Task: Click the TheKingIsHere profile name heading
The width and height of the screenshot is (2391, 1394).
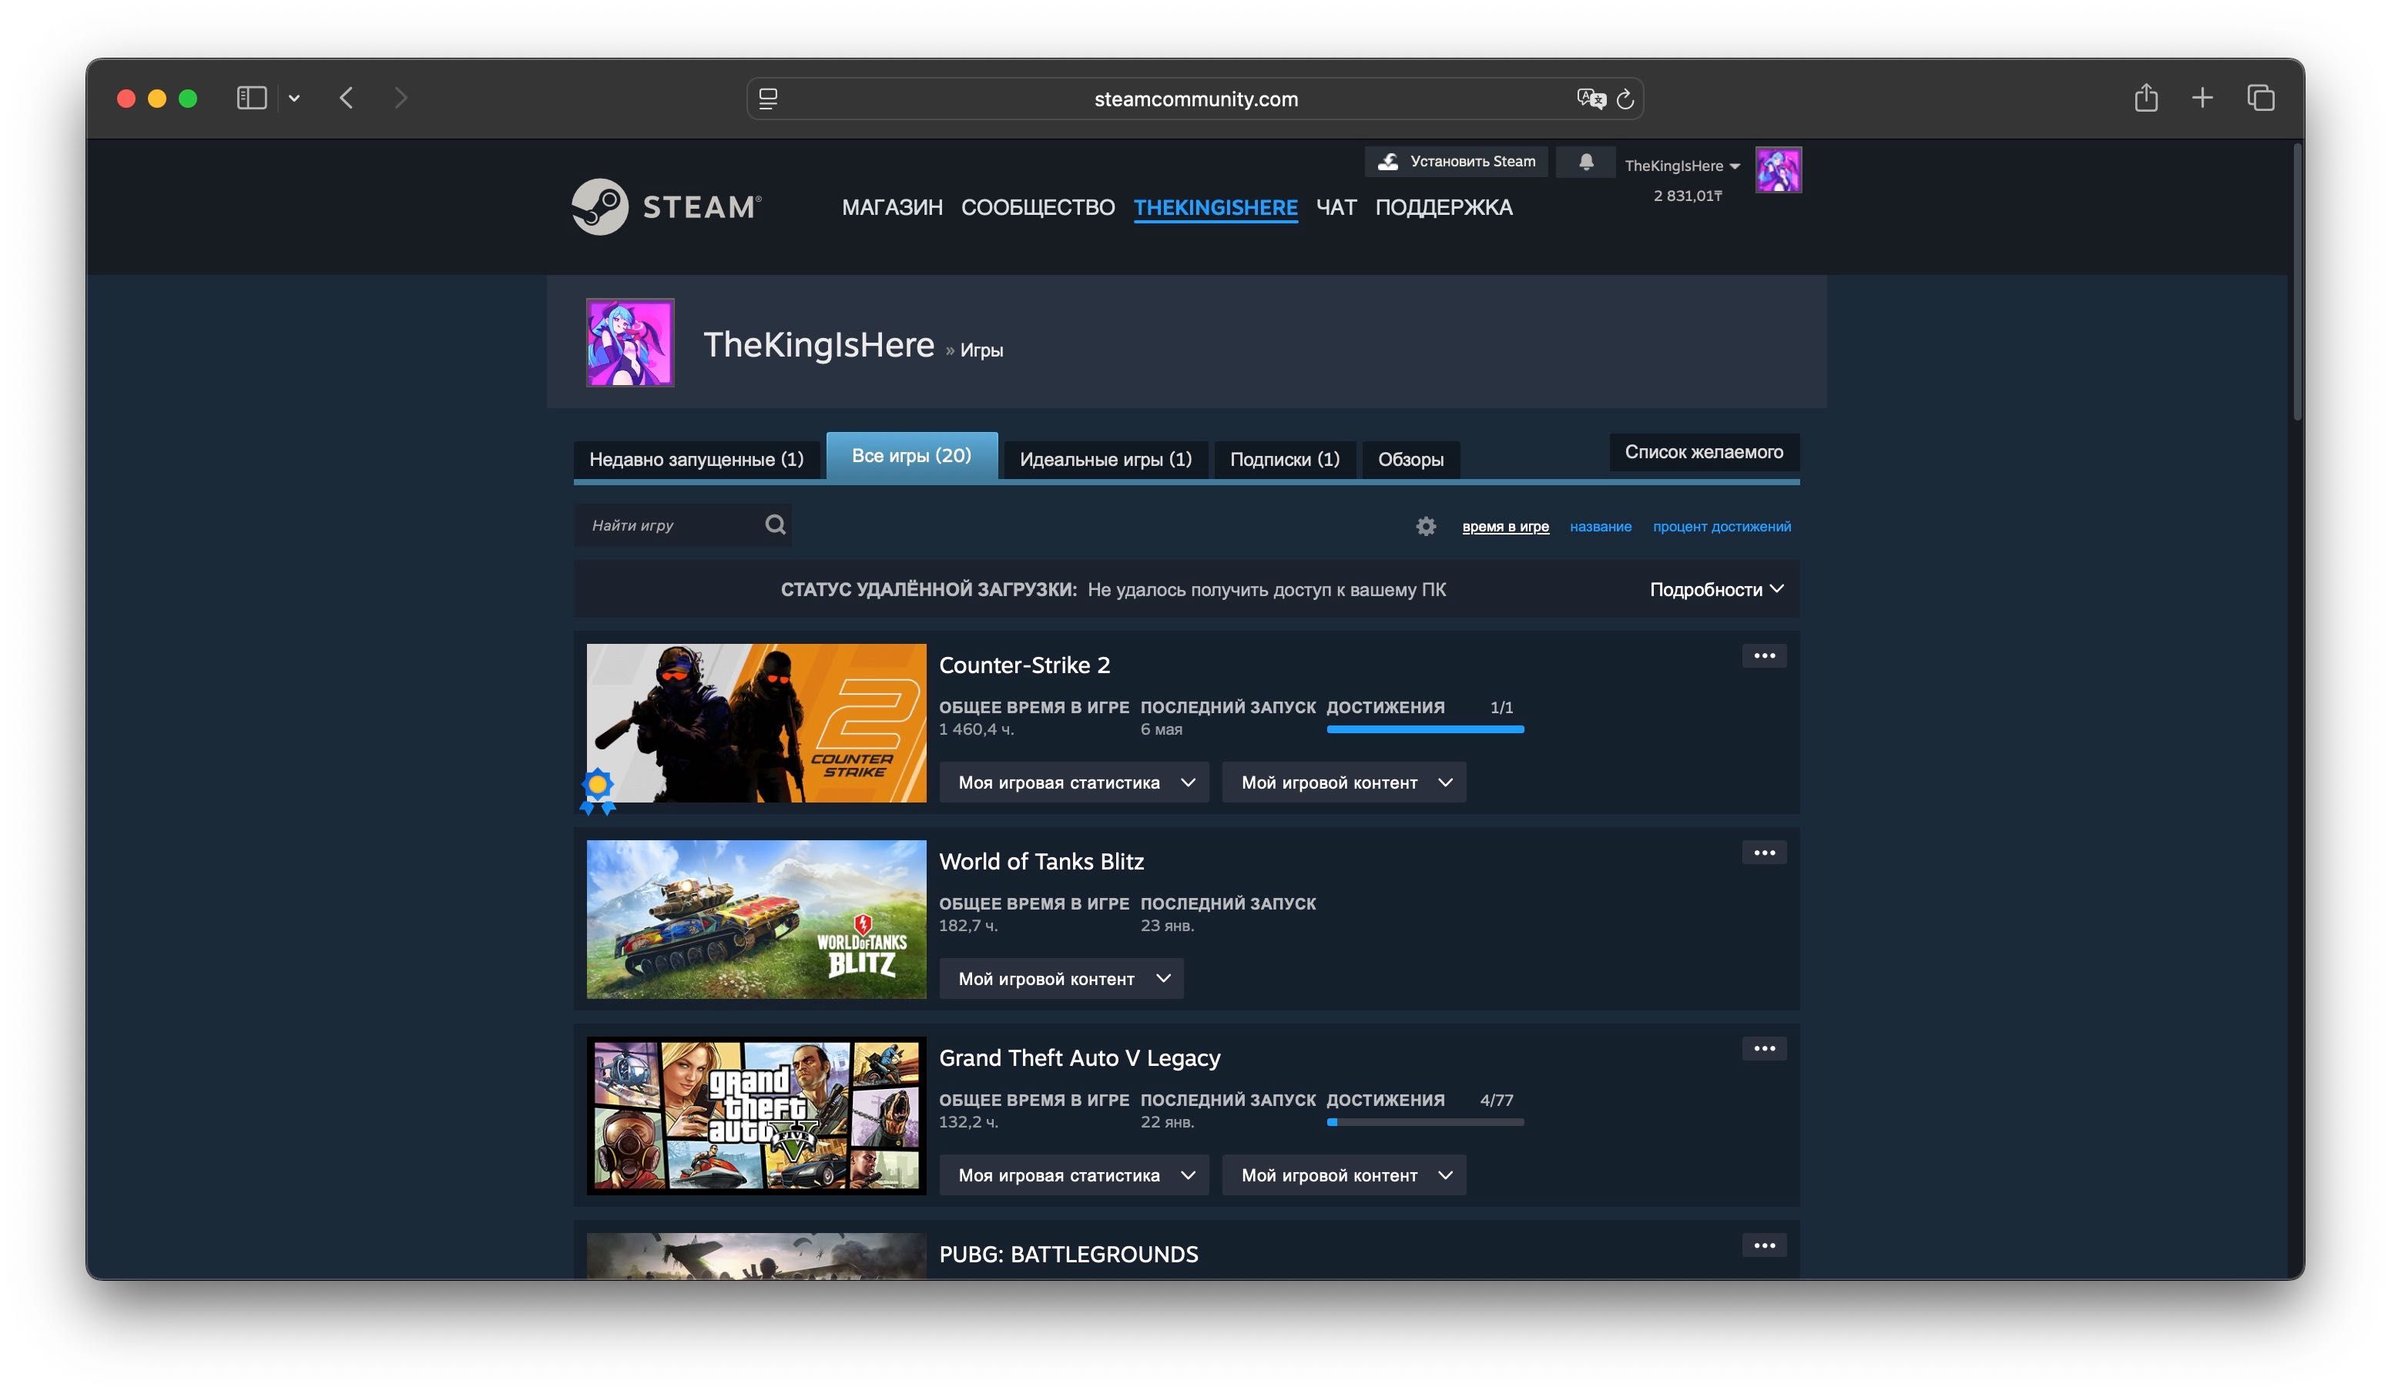Action: click(x=819, y=344)
